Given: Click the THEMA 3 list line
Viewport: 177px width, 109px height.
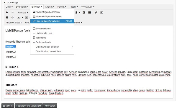Looking at the screenshot, I should coord(11,57).
